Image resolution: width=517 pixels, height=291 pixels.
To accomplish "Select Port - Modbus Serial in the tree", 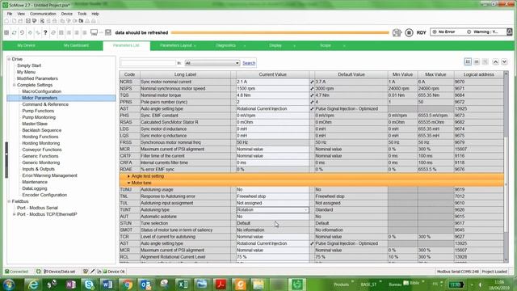I will [37, 208].
